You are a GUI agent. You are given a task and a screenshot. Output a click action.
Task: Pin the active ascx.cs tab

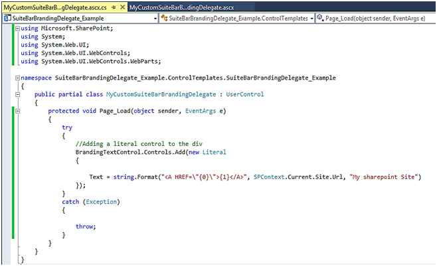coord(114,7)
